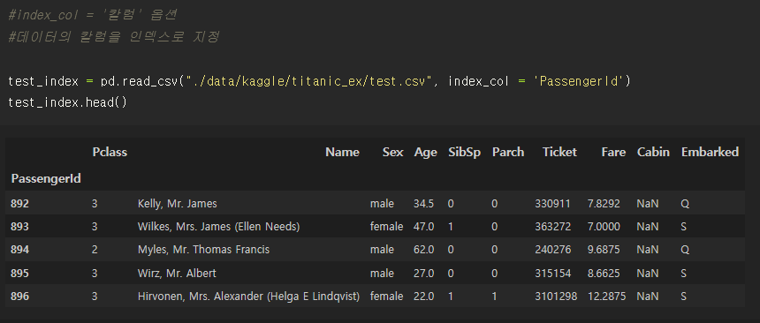Image resolution: width=760 pixels, height=323 pixels.
Task: Click Embarked value Q in row 894
Action: click(x=685, y=250)
